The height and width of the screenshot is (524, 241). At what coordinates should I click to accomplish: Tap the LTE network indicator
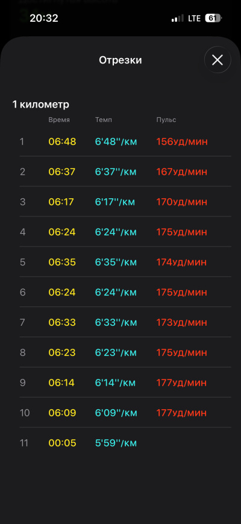point(194,18)
